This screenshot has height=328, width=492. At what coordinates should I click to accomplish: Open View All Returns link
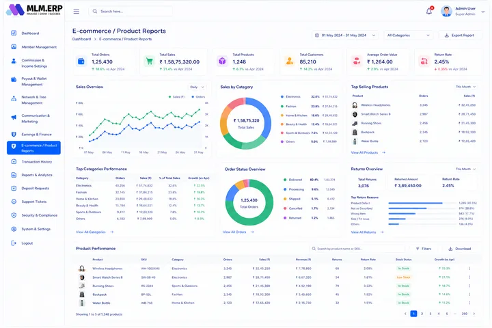tap(367, 232)
